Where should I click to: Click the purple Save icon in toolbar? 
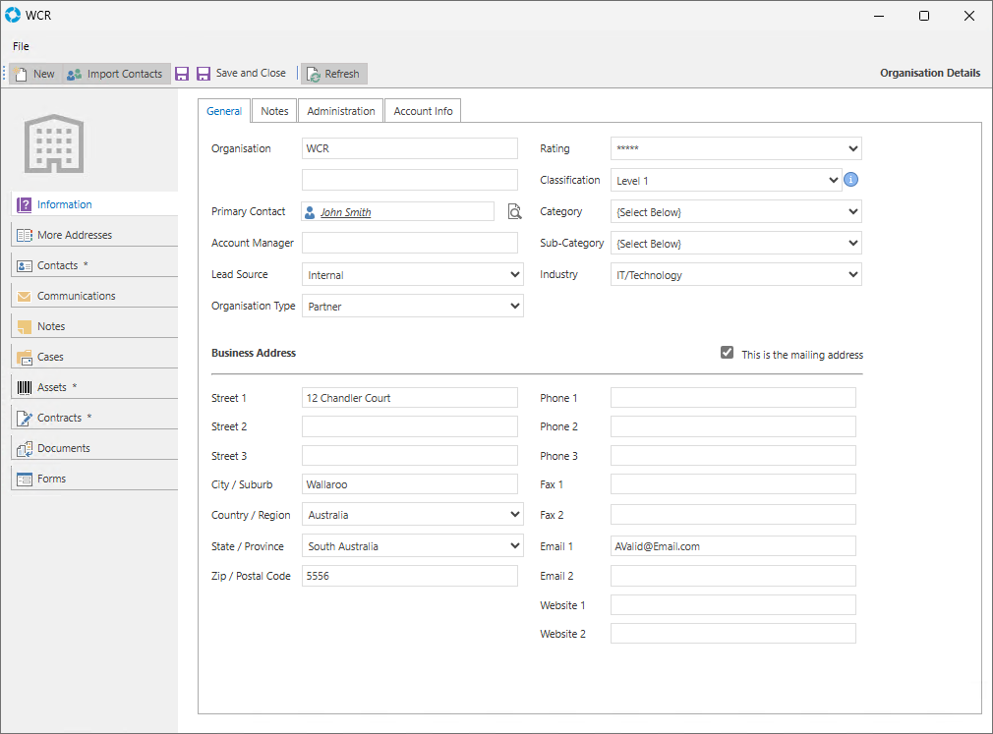coord(181,74)
